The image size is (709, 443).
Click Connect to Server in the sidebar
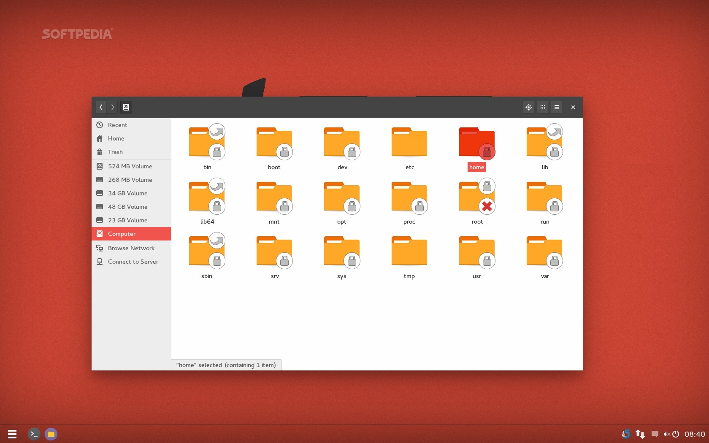[131, 262]
